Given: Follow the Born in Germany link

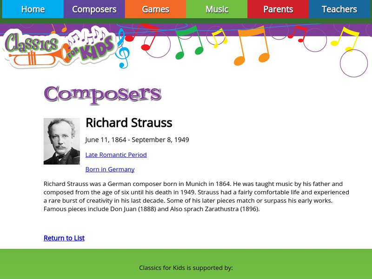Looking at the screenshot, I should pyautogui.click(x=109, y=169).
